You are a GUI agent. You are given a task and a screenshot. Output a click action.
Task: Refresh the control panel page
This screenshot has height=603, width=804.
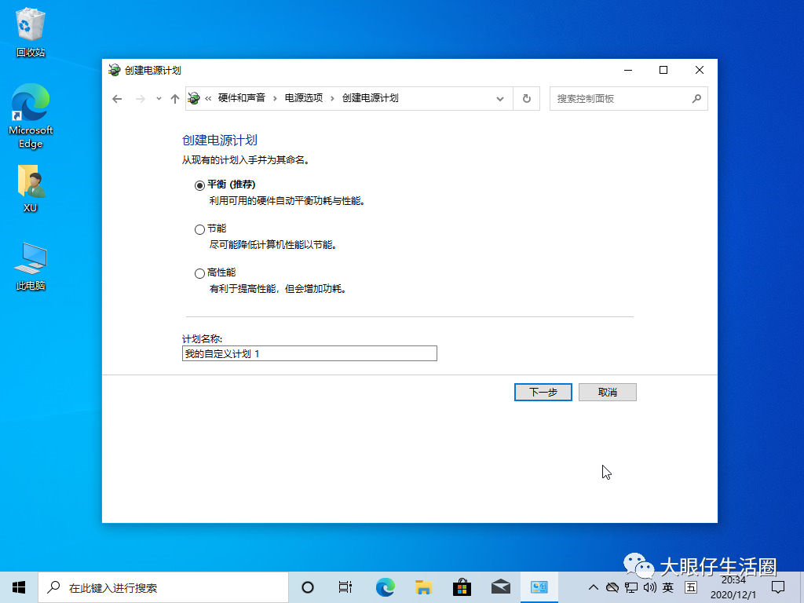(x=527, y=98)
